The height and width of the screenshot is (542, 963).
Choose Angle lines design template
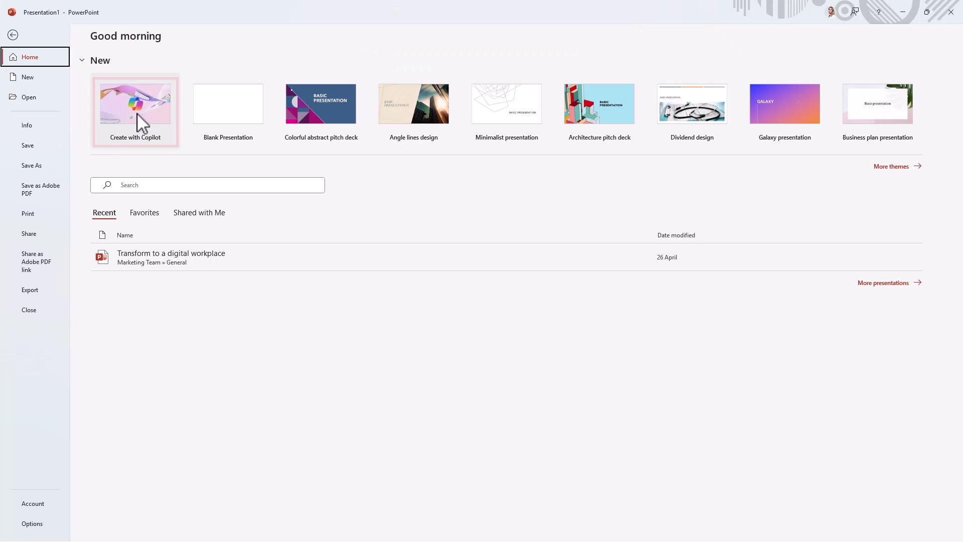click(414, 104)
